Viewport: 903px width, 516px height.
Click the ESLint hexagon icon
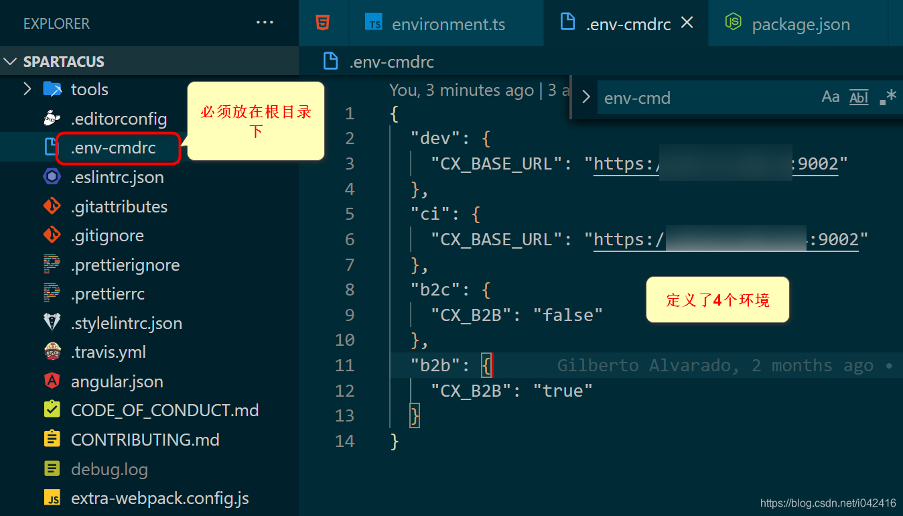click(x=52, y=177)
